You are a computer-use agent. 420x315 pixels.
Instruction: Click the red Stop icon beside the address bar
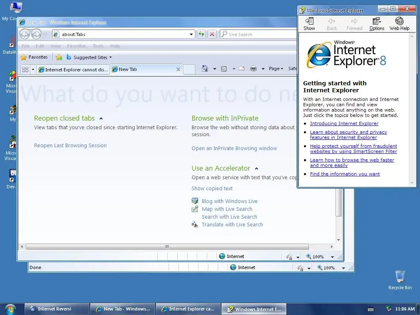tap(212, 34)
